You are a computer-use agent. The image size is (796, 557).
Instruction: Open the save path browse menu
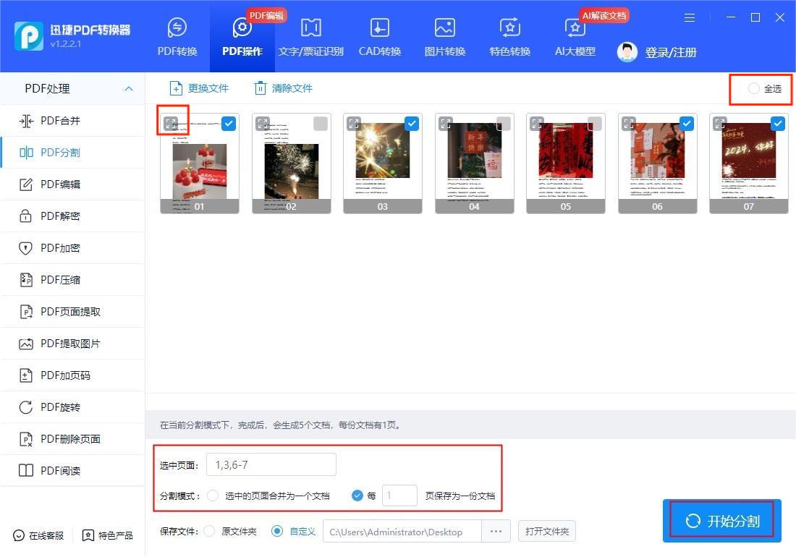(x=496, y=530)
